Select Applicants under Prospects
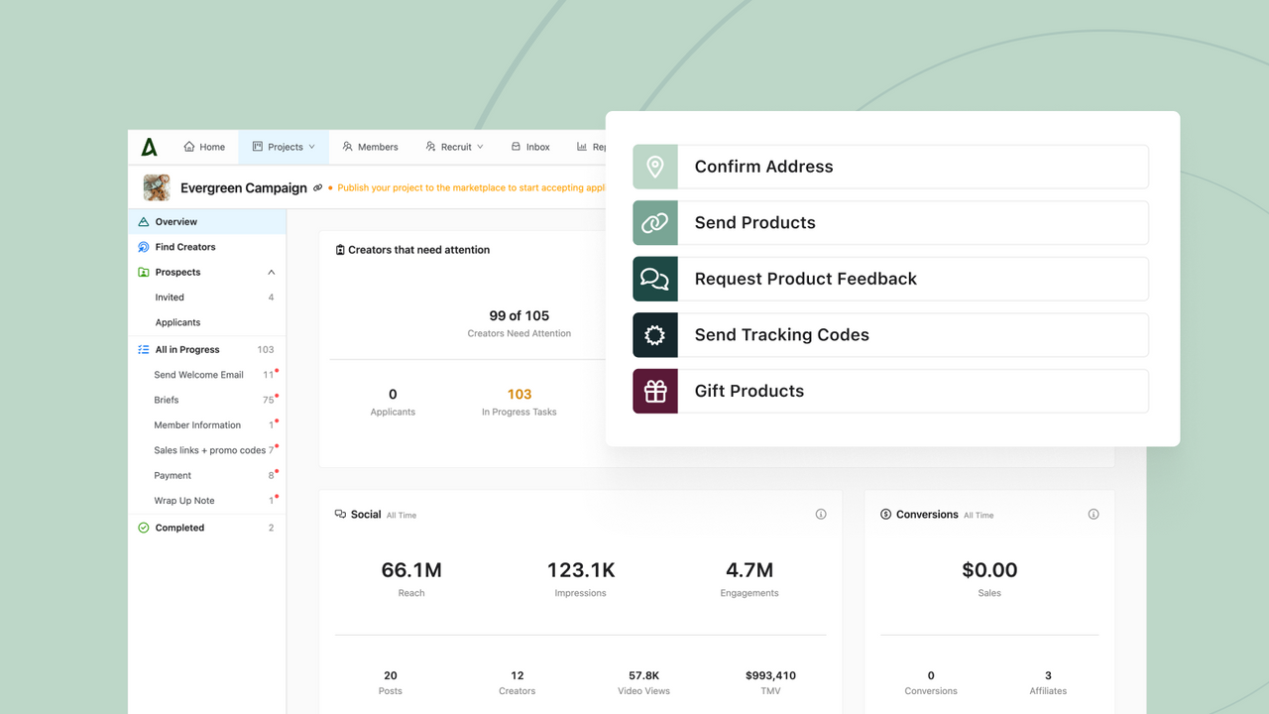The image size is (1269, 714). point(177,321)
